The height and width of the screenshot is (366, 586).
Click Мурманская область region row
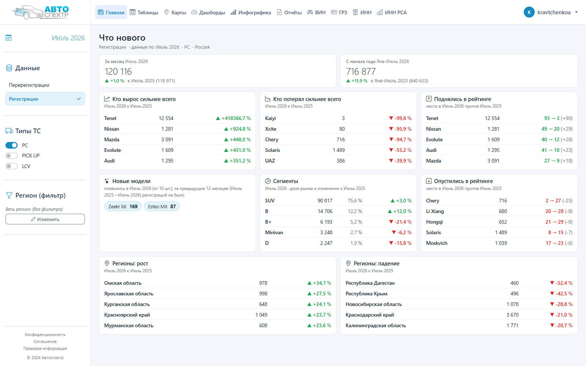pos(218,325)
